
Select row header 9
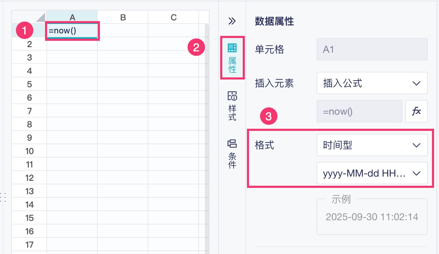coord(29,138)
